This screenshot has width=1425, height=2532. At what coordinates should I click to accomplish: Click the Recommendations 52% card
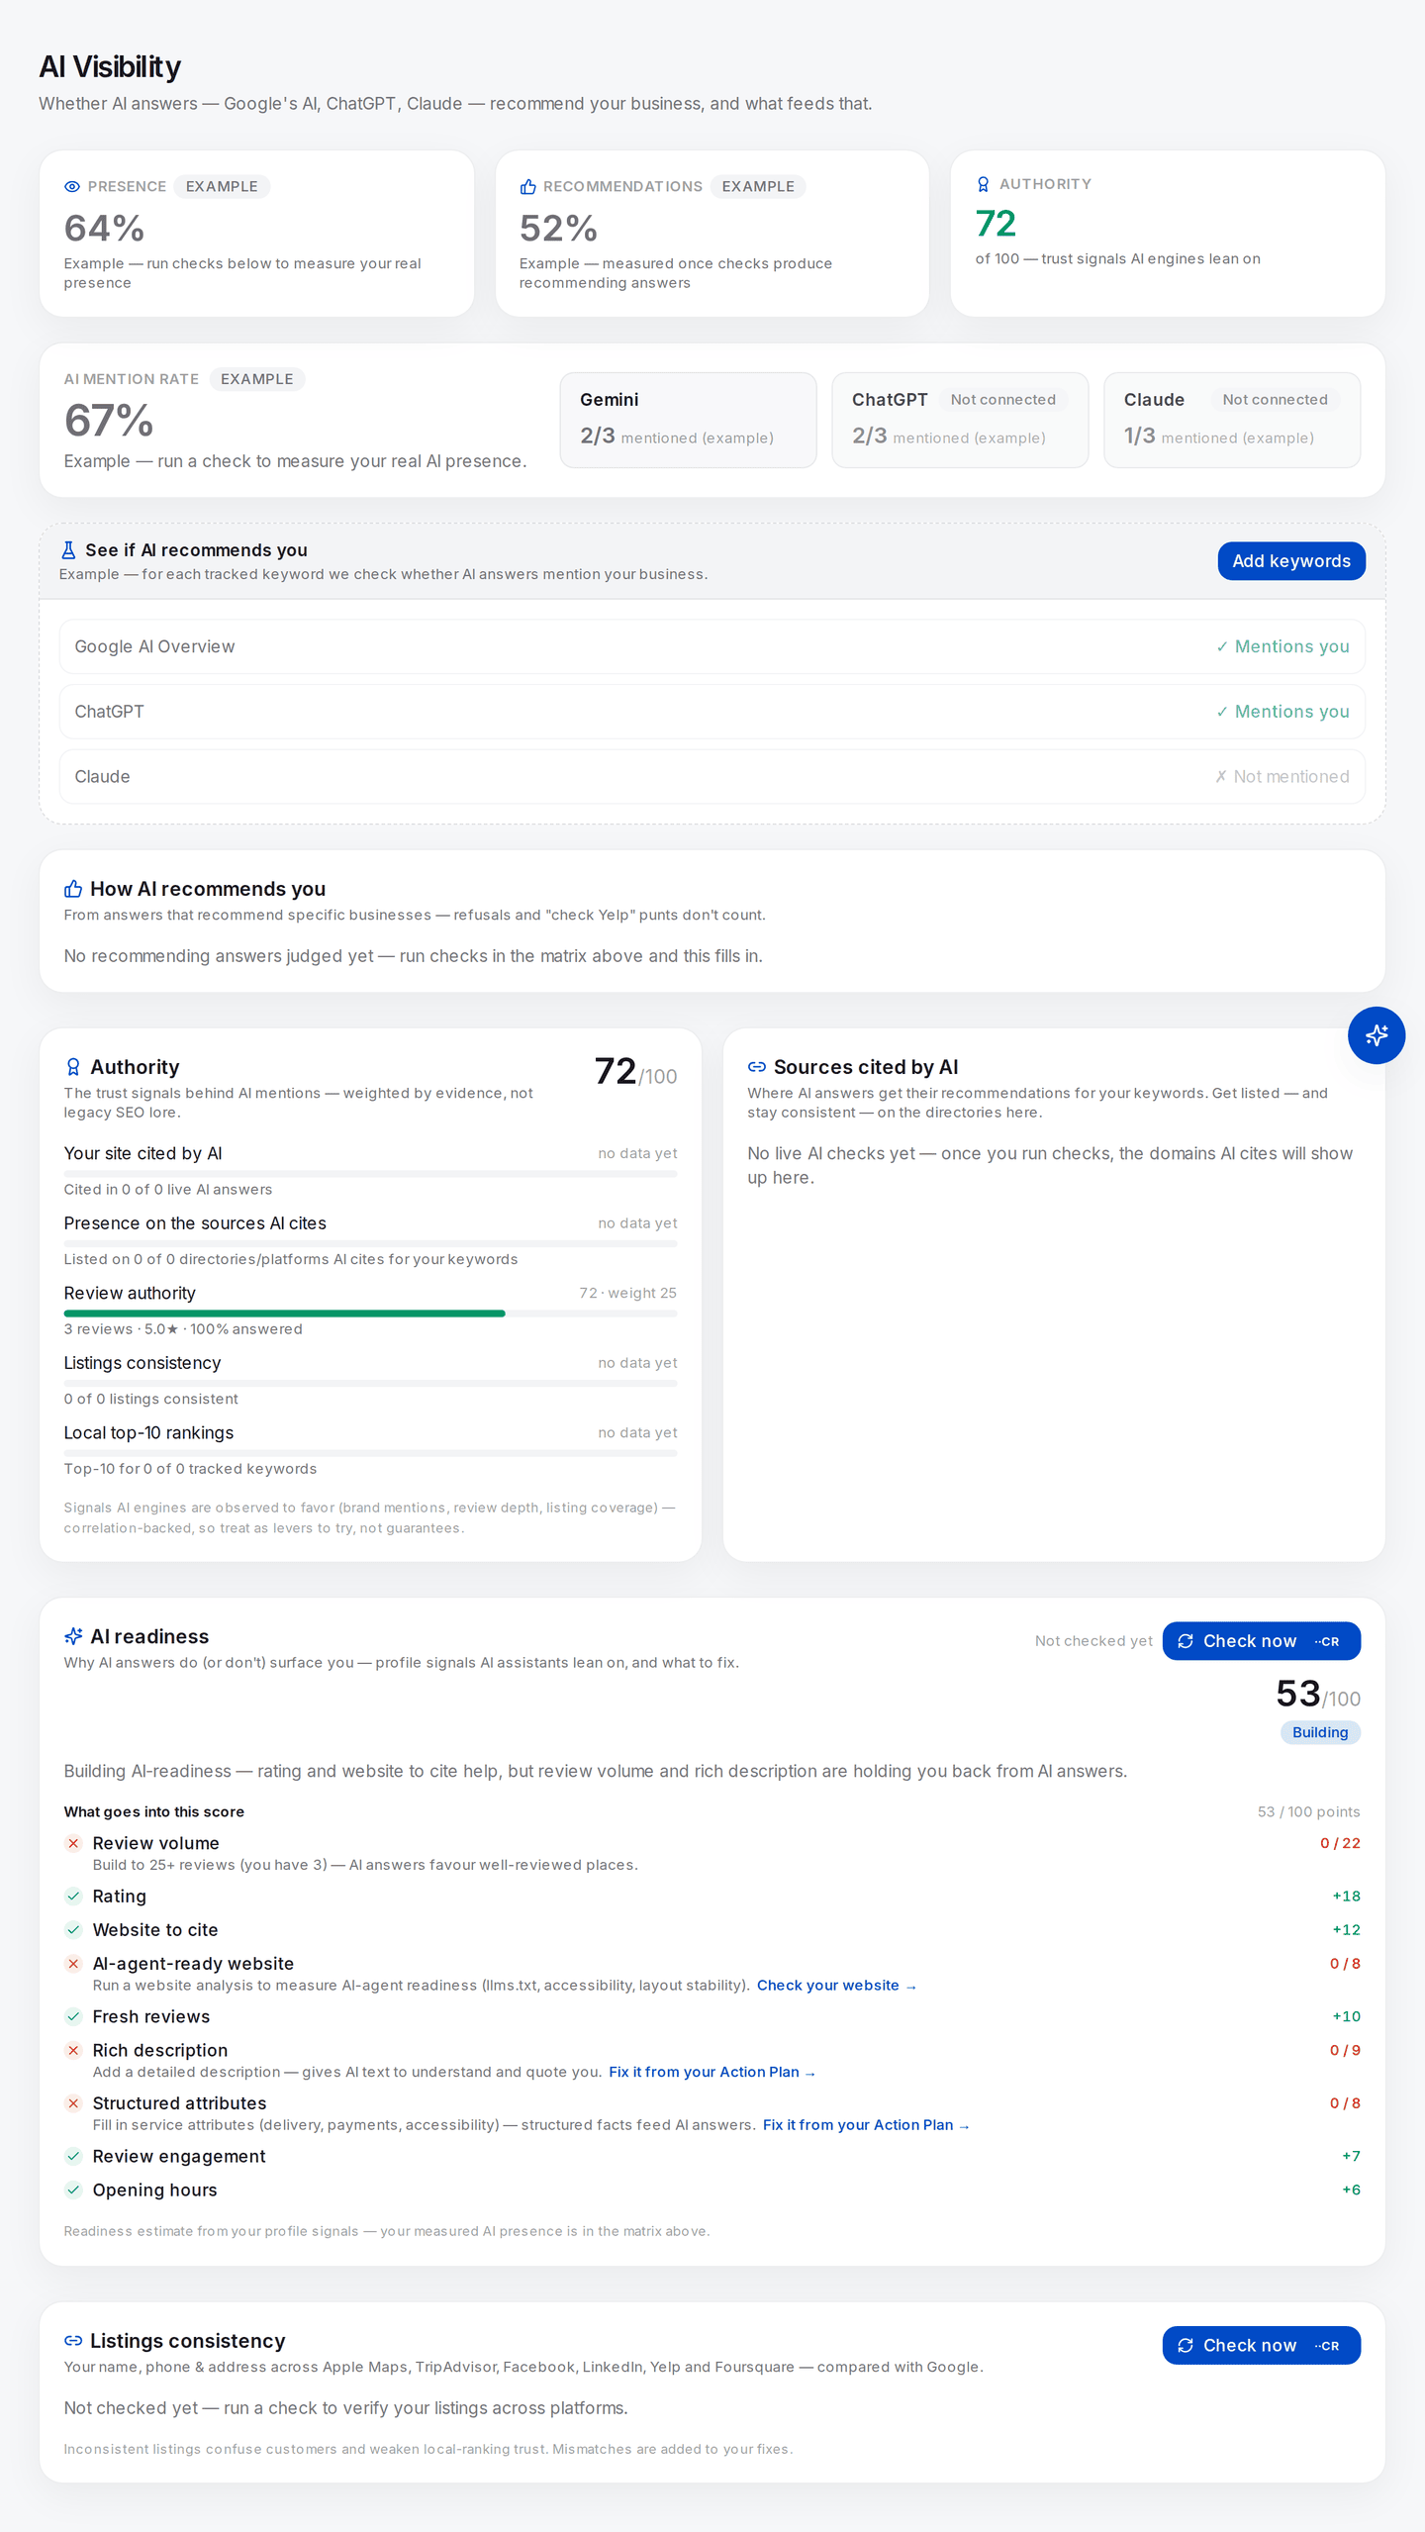712,234
